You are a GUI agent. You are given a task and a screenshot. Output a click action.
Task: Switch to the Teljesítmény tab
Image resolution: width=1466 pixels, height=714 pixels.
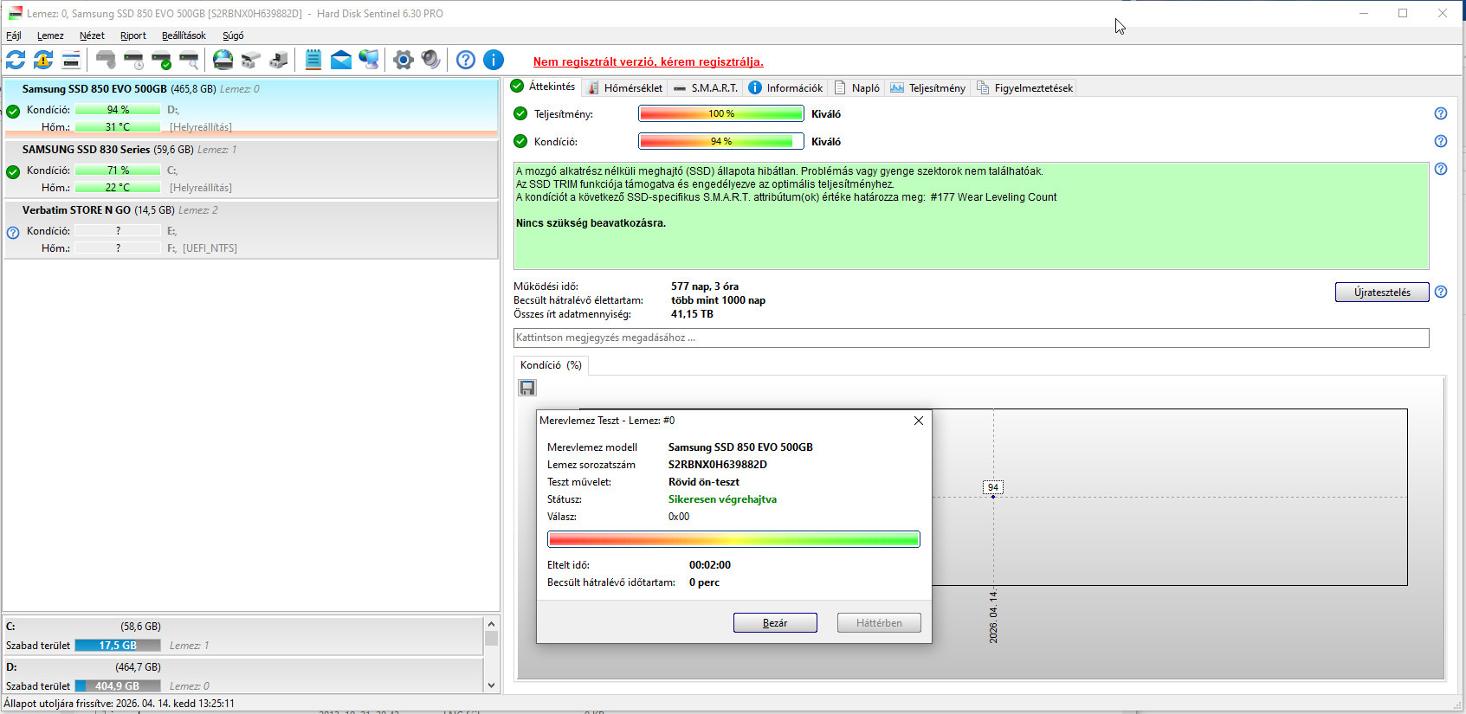coord(927,87)
